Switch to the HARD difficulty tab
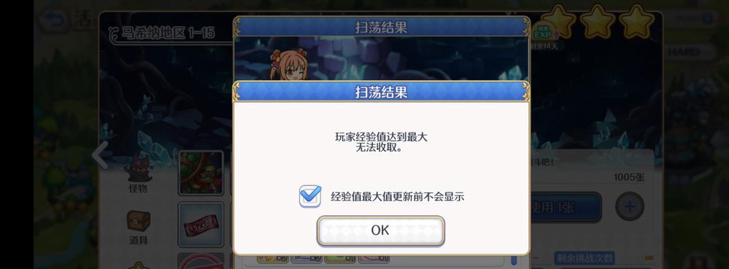This screenshot has width=729, height=269. [688, 52]
